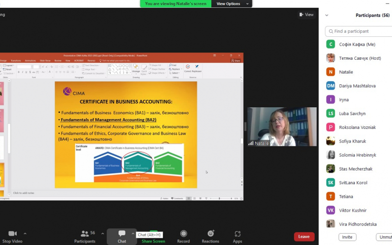This screenshot has width=392, height=245.
Task: Adjust the zoom slider in PowerPoint status bar
Action: 220,198
